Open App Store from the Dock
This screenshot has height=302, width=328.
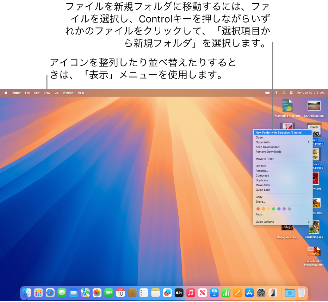(x=249, y=293)
